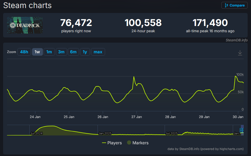Viewport: 251px width, 156px height.
Task: Set chart zoom to 6m
Action: pos(73,52)
